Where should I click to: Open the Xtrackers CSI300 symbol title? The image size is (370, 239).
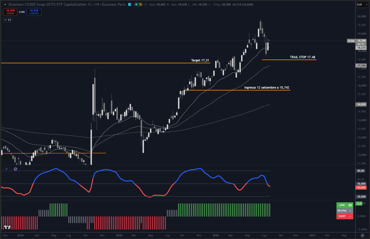(x=50, y=4)
